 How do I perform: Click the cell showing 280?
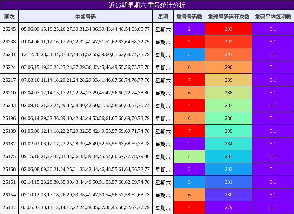coord(228,195)
